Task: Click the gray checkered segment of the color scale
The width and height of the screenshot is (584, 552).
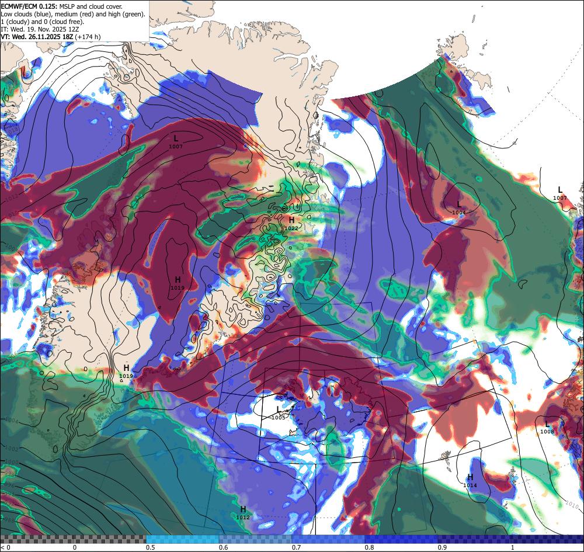Action: (x=73, y=539)
